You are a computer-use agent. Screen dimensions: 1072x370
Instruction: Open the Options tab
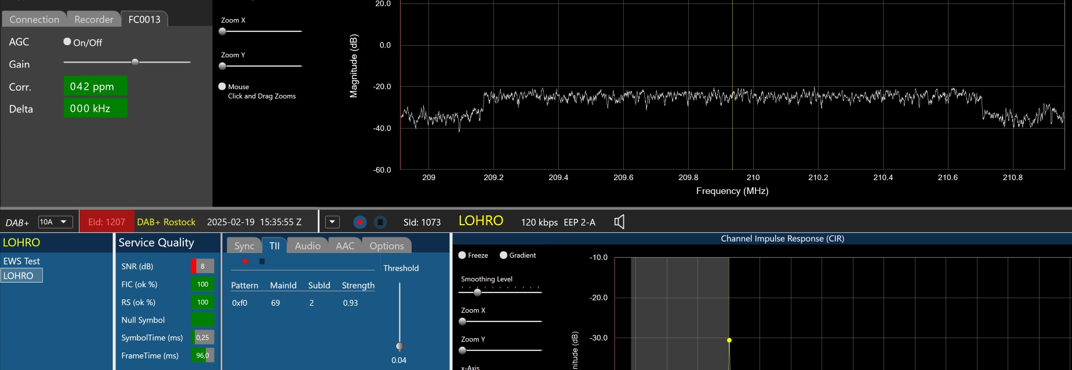point(386,246)
